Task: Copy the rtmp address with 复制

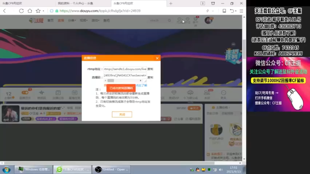Action: [x=150, y=69]
